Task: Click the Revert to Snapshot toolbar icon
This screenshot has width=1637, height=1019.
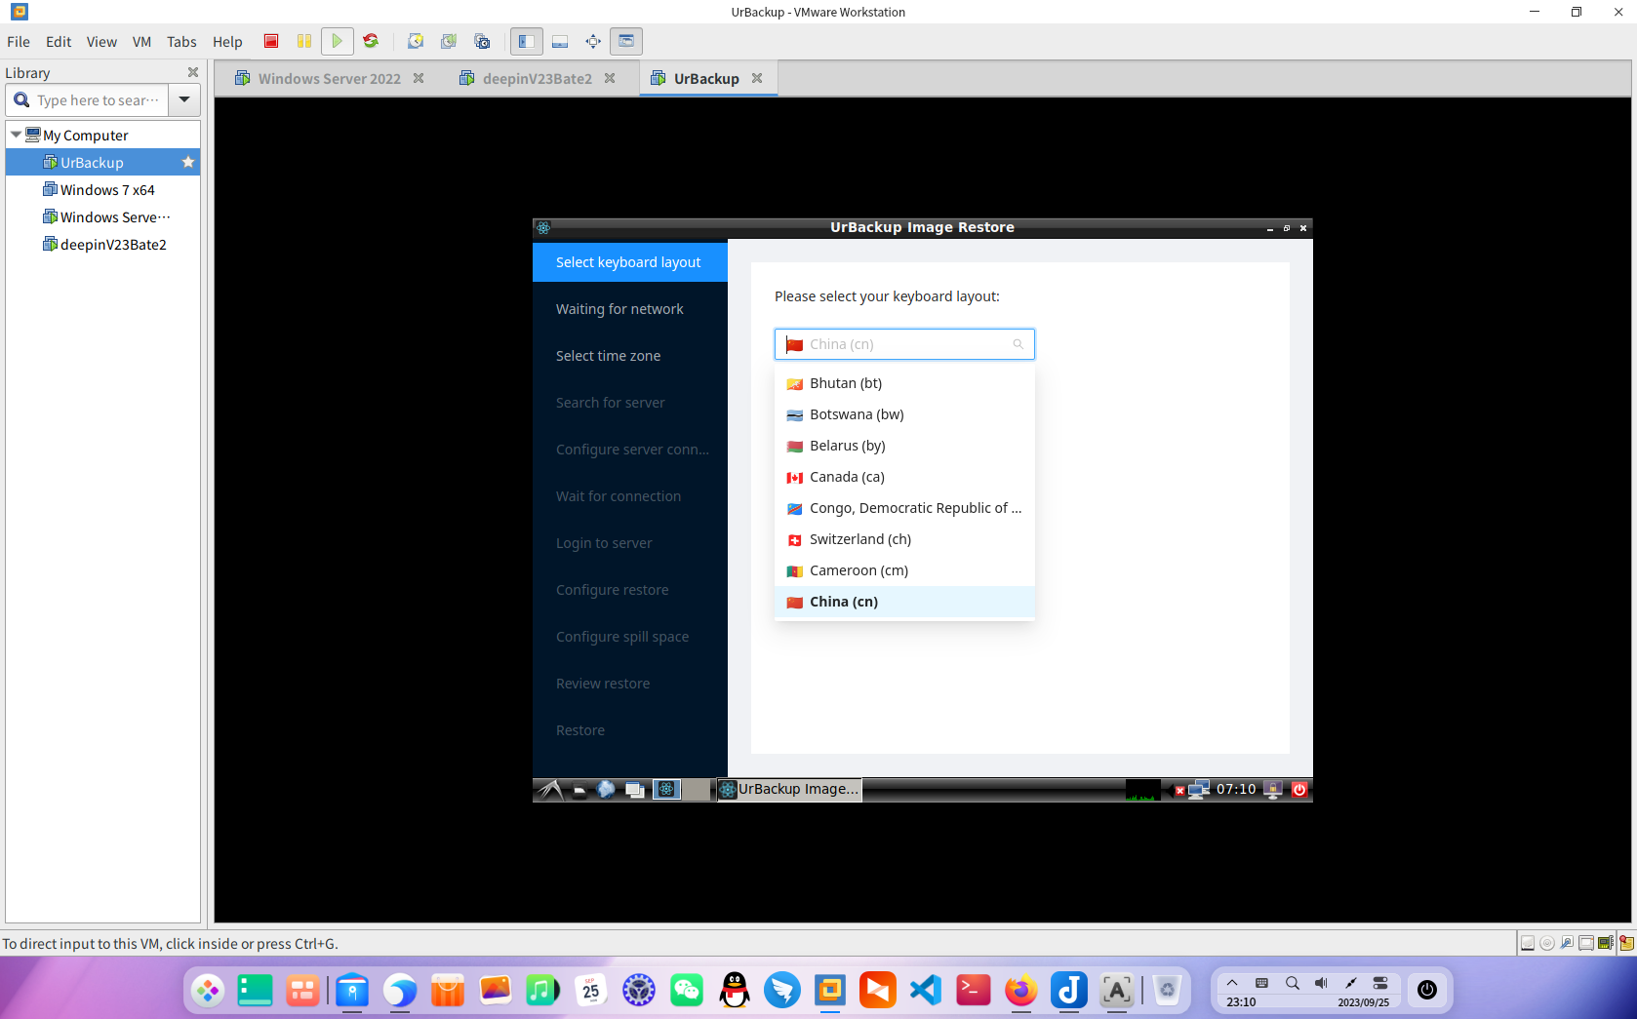Action: tap(449, 41)
